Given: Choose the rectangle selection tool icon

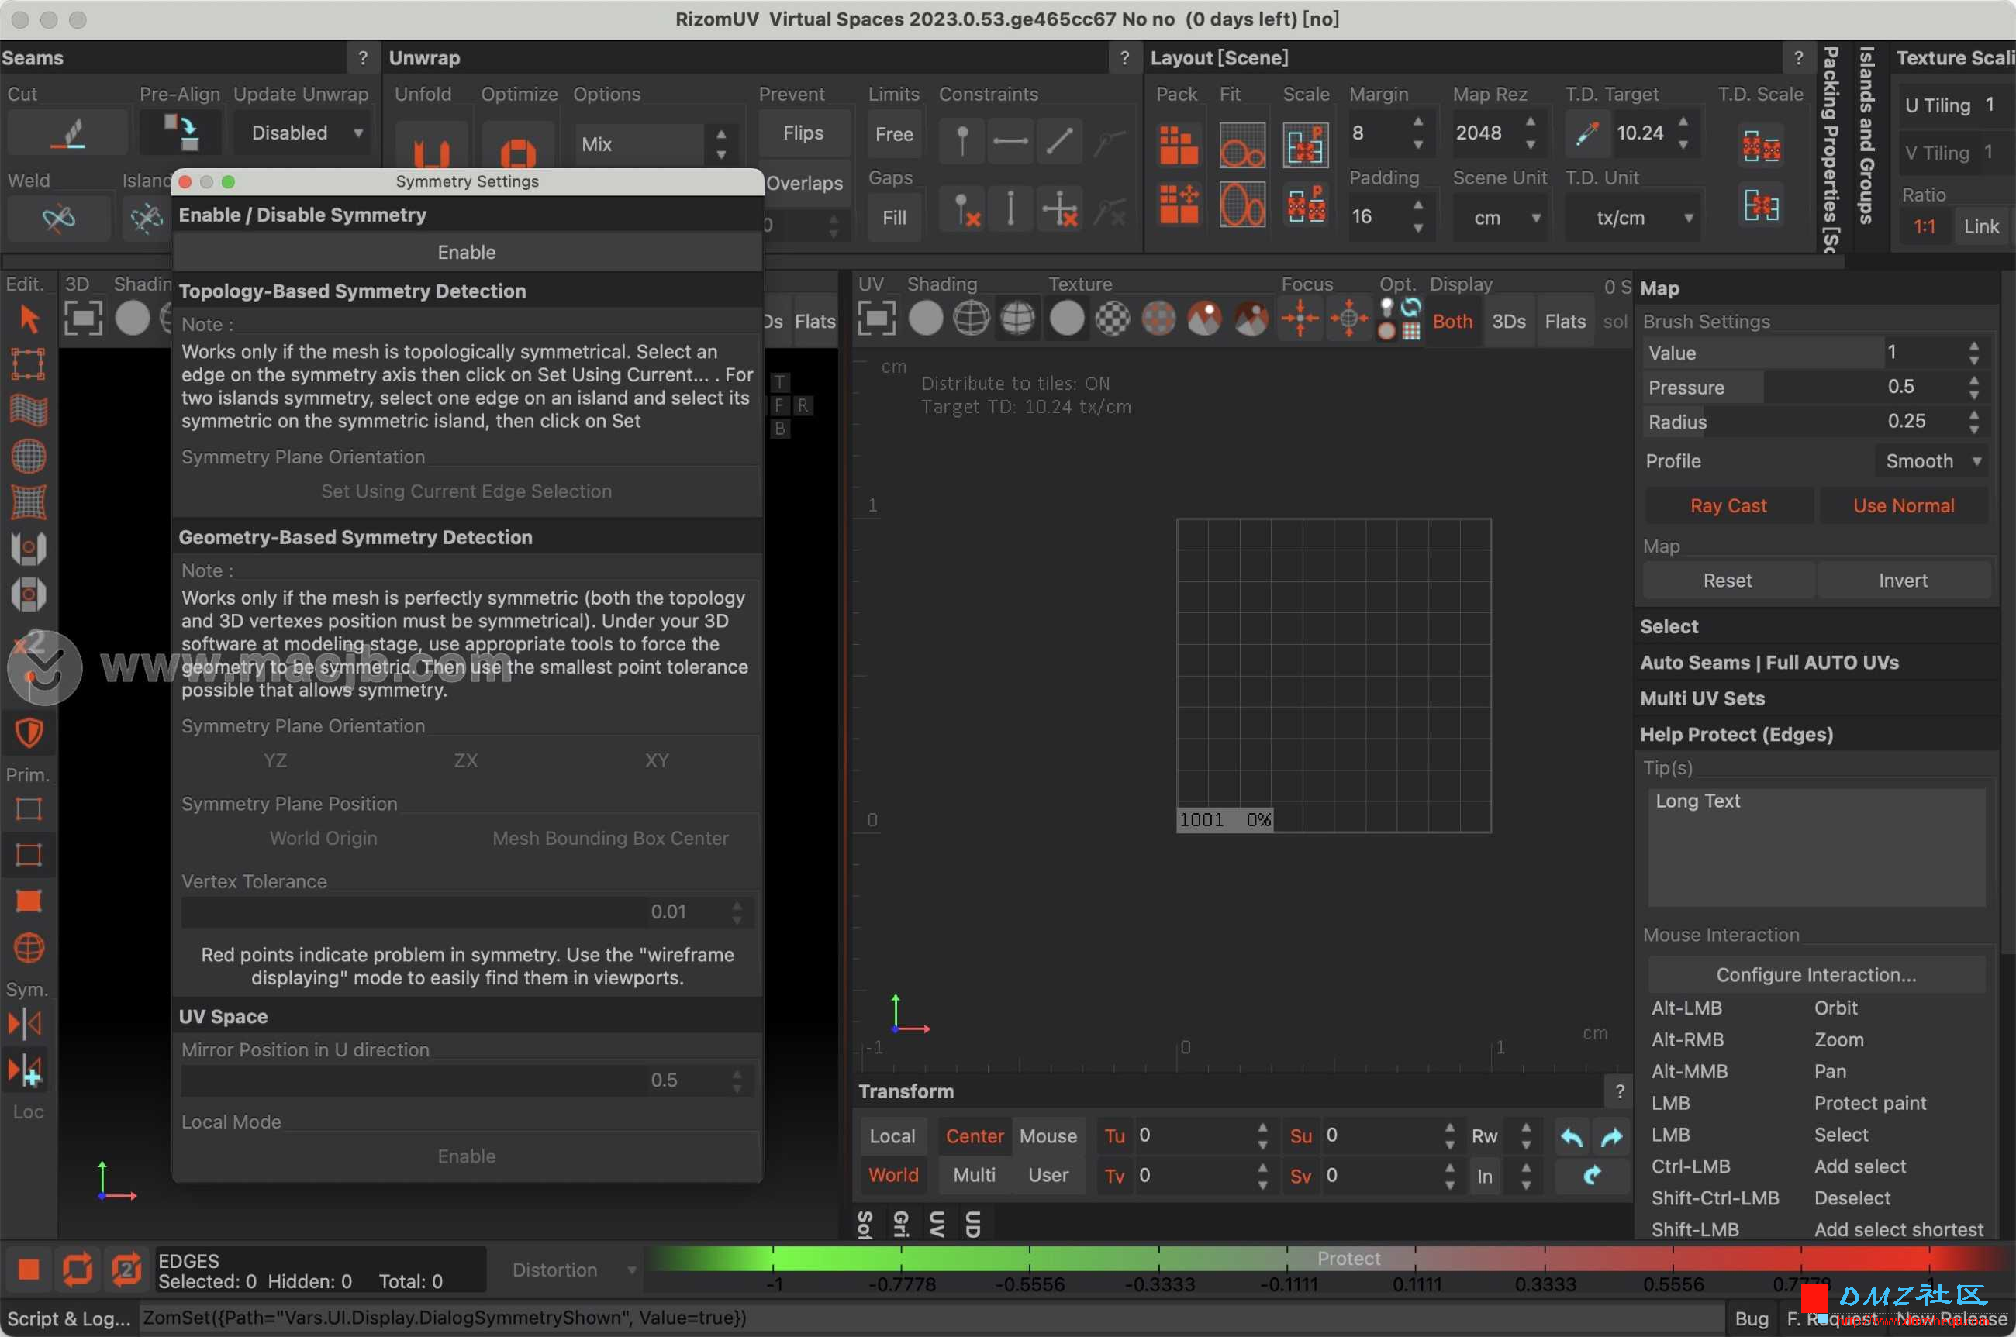Looking at the screenshot, I should (x=28, y=364).
